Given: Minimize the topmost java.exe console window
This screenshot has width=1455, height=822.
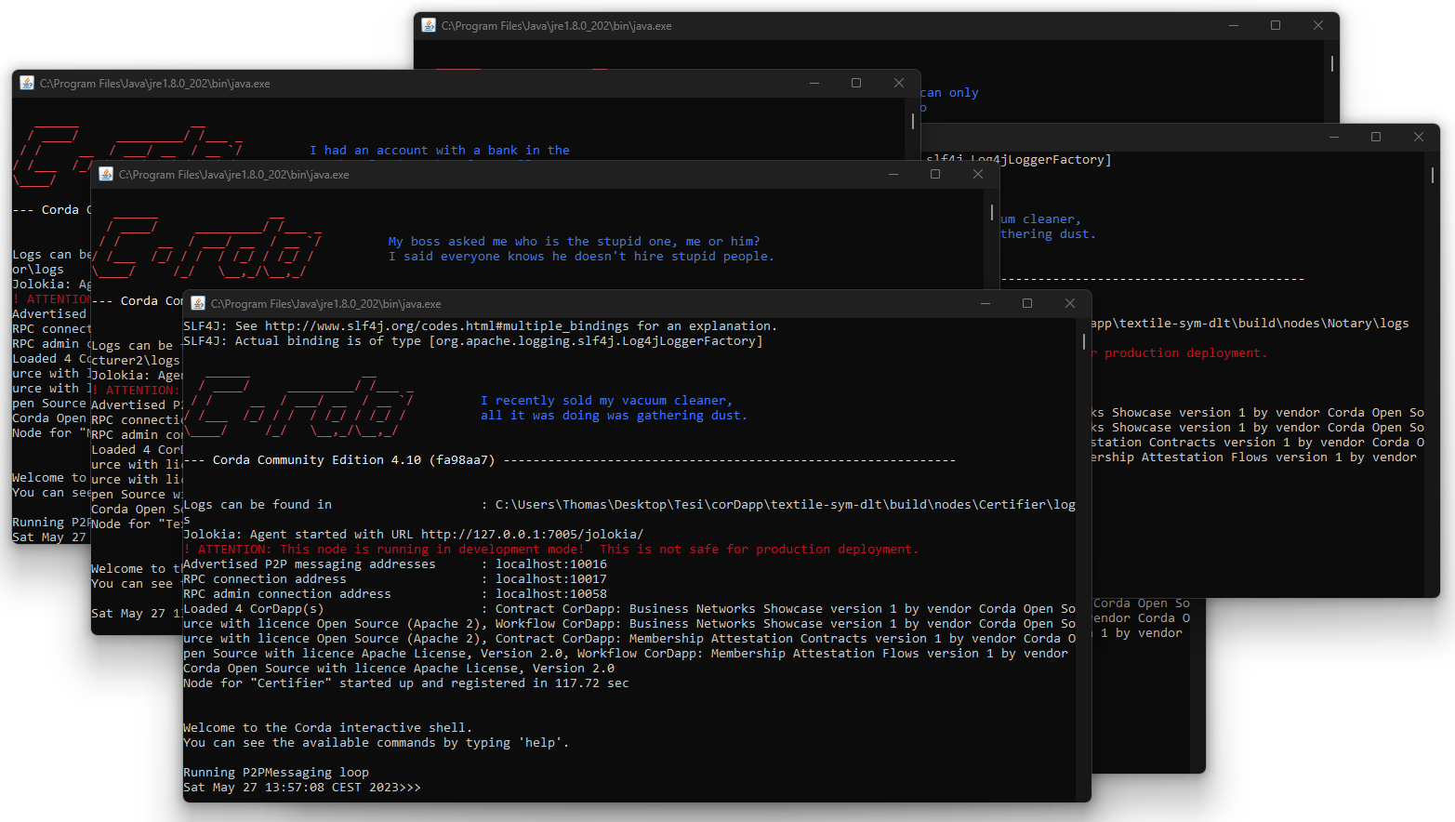Looking at the screenshot, I should (1233, 25).
